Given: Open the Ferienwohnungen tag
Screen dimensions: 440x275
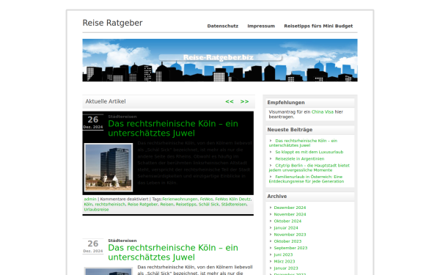Looking at the screenshot, I should coord(180,199).
